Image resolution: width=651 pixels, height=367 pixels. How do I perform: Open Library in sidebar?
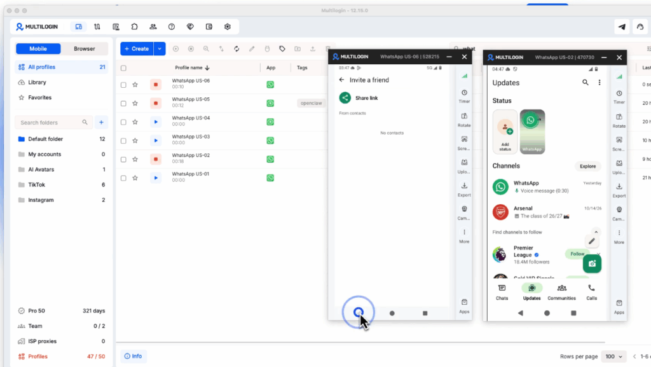click(x=62, y=82)
